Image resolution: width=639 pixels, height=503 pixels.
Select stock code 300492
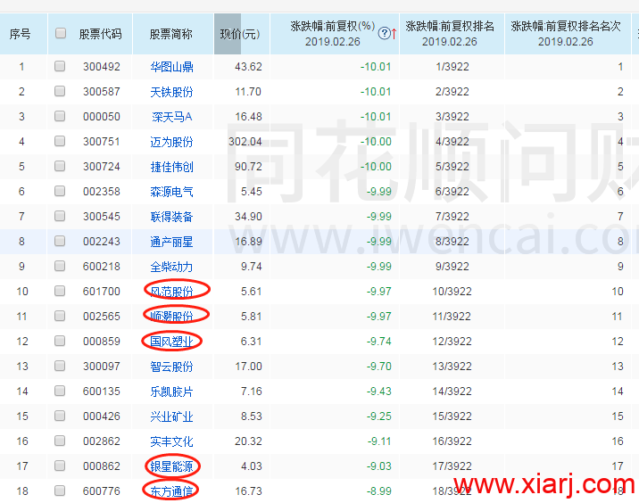pos(102,67)
